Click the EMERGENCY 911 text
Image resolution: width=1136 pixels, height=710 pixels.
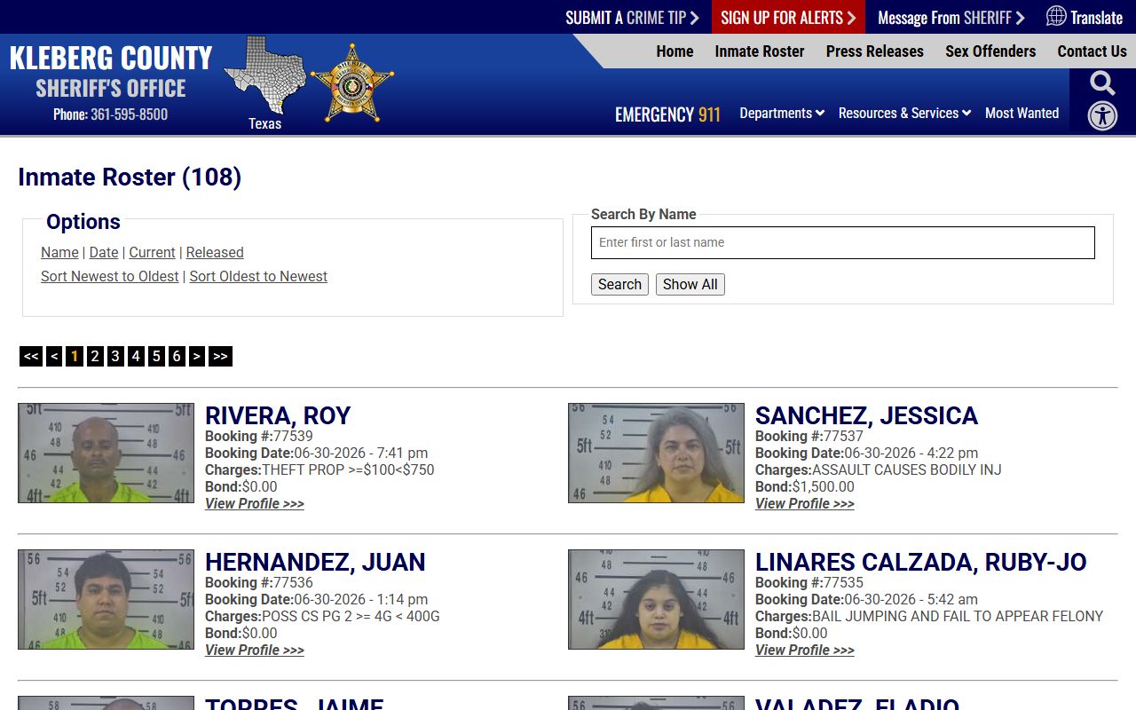tap(667, 114)
